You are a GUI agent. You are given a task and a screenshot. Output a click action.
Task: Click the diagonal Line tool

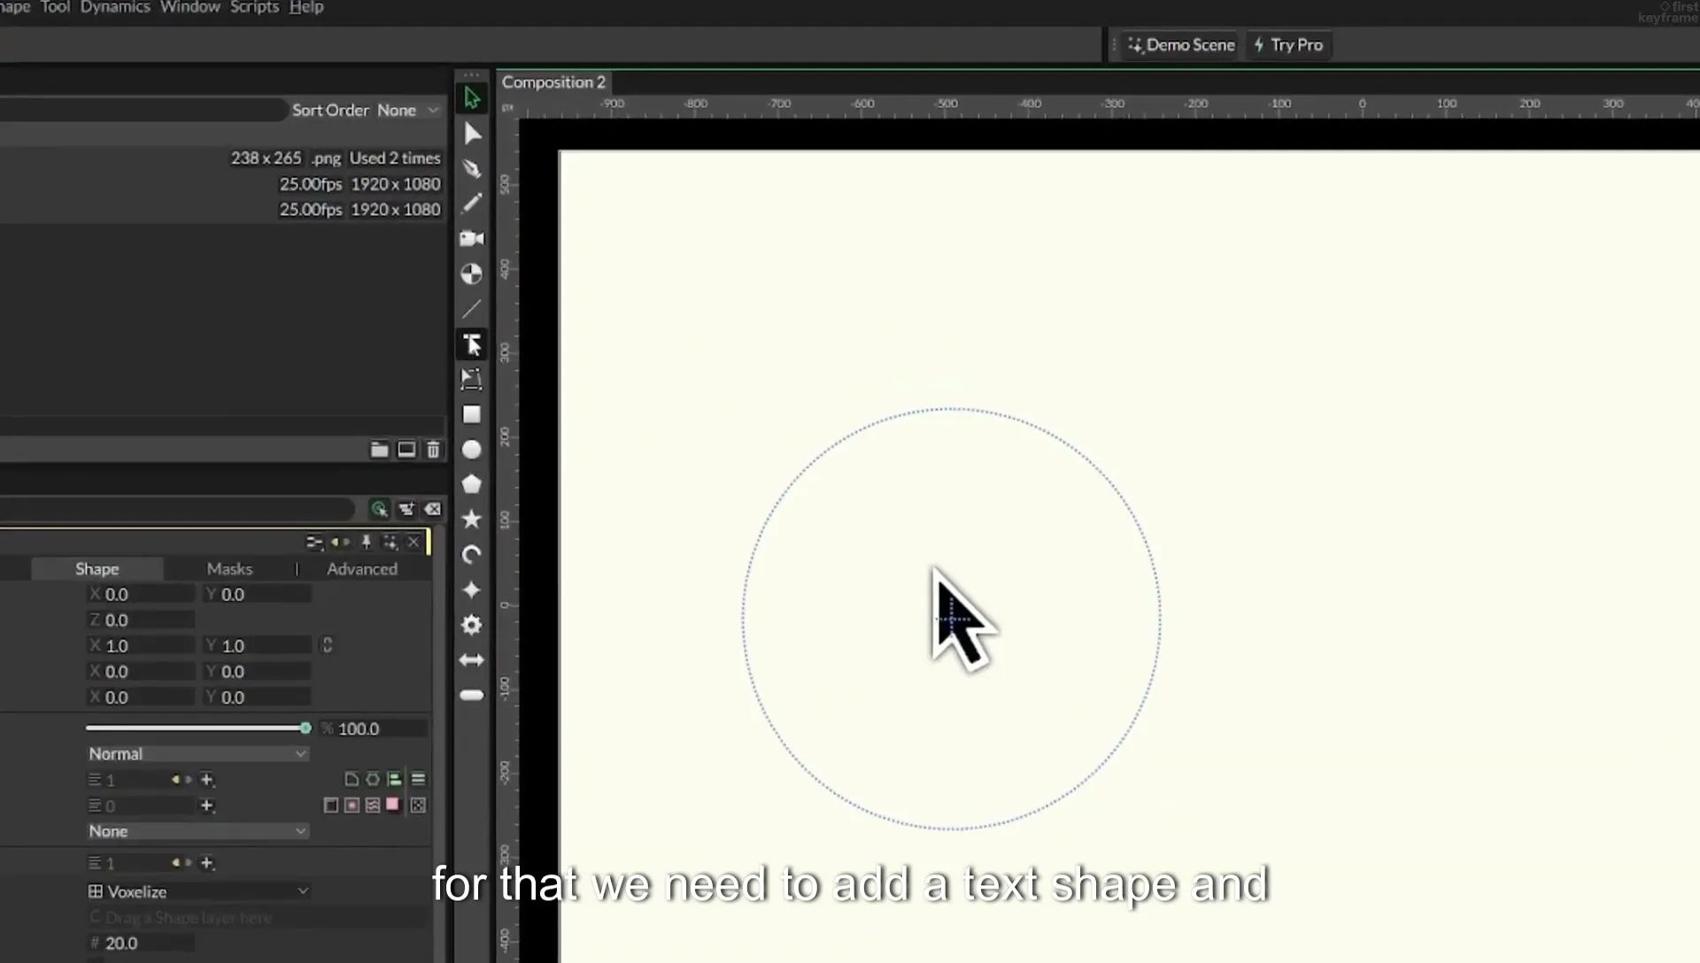tap(472, 309)
